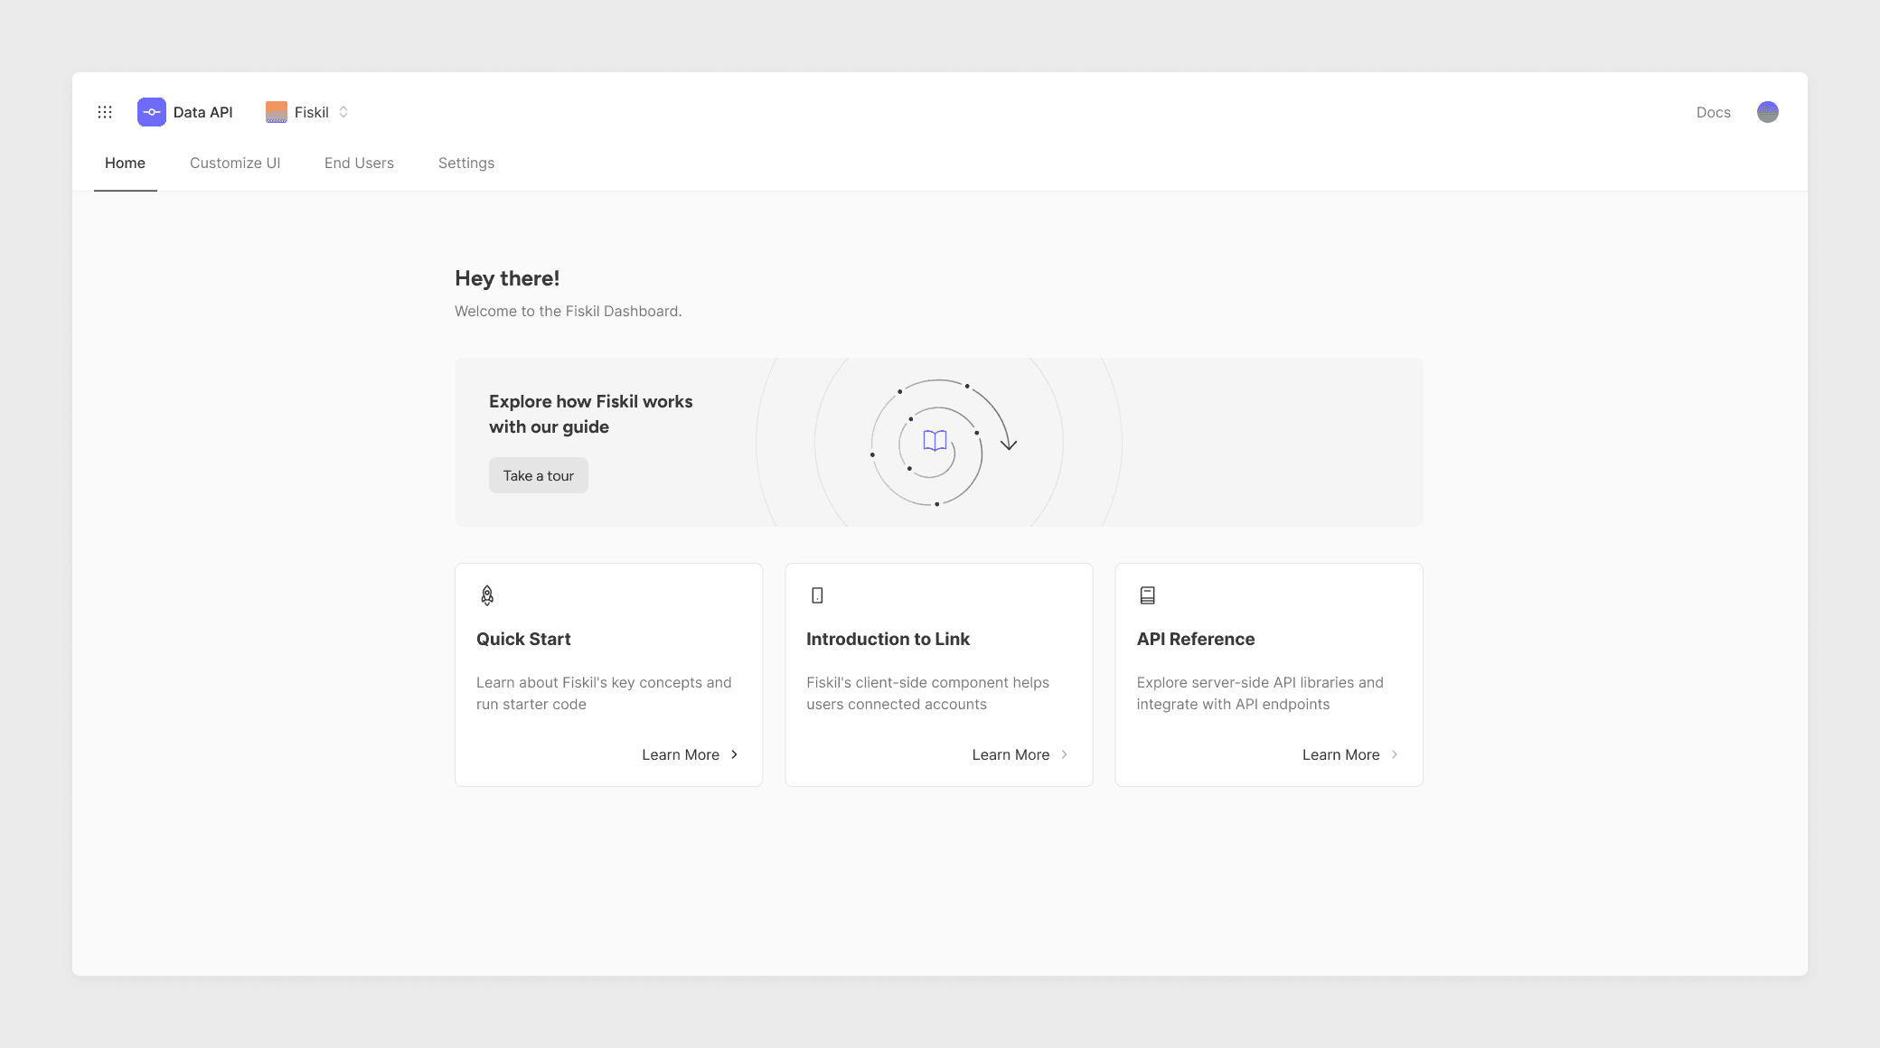Screen dimensions: 1880x1048
Task: Open the End Users tab
Action: (359, 164)
